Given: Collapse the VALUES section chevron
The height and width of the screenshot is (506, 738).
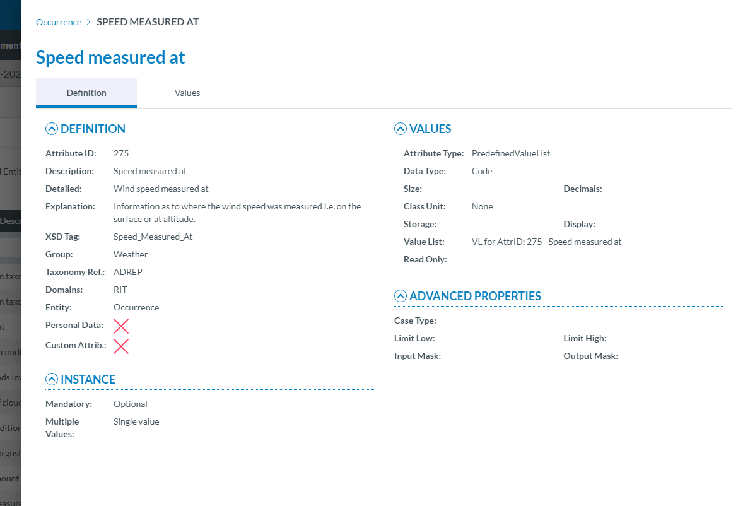Looking at the screenshot, I should tap(401, 129).
